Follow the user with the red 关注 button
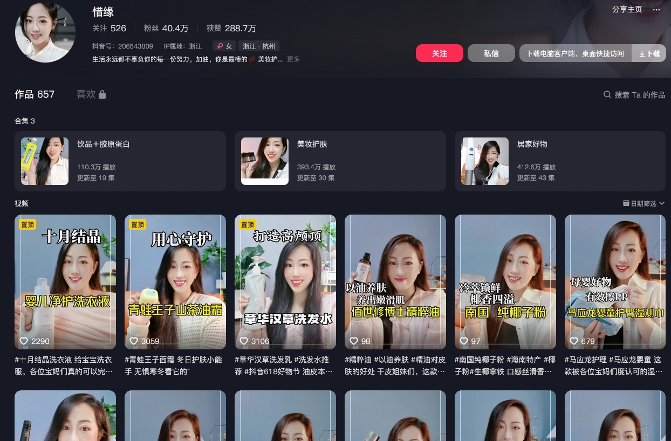The width and height of the screenshot is (671, 441). pyautogui.click(x=440, y=53)
